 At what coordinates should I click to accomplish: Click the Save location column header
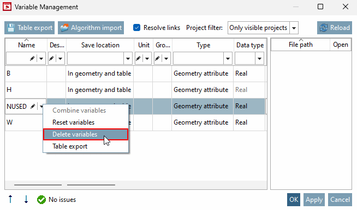[100, 45]
